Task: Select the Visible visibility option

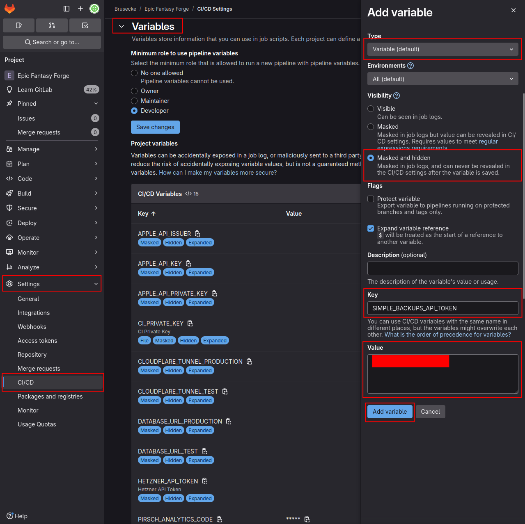Action: (x=371, y=109)
